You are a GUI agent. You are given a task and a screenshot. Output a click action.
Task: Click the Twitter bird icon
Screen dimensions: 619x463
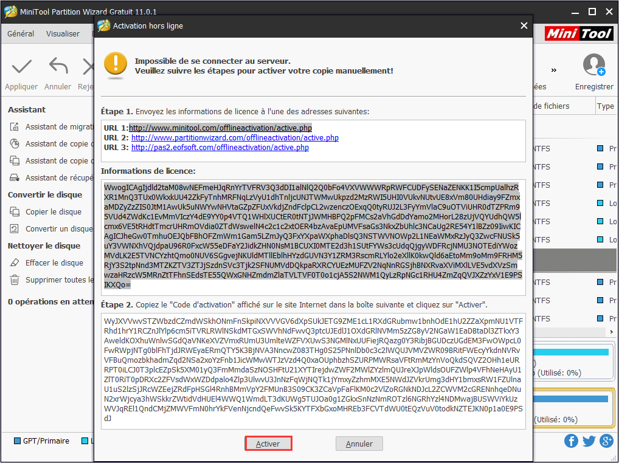(x=589, y=441)
